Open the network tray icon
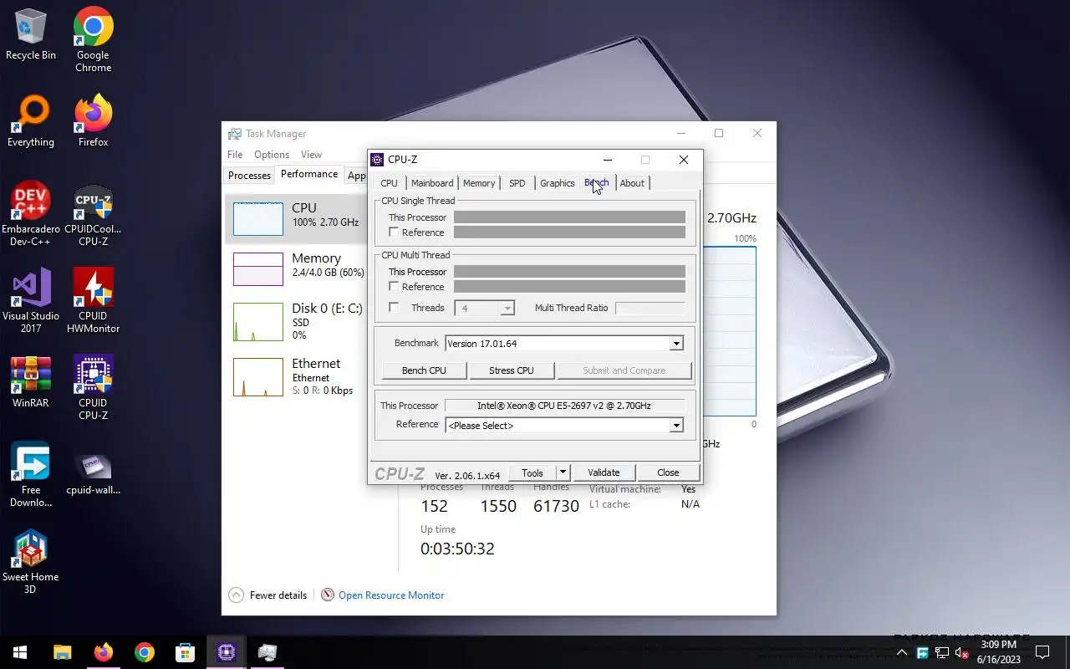Viewport: 1070px width, 669px height. click(942, 652)
